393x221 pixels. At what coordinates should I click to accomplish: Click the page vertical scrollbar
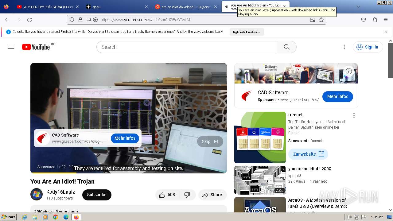click(391, 60)
